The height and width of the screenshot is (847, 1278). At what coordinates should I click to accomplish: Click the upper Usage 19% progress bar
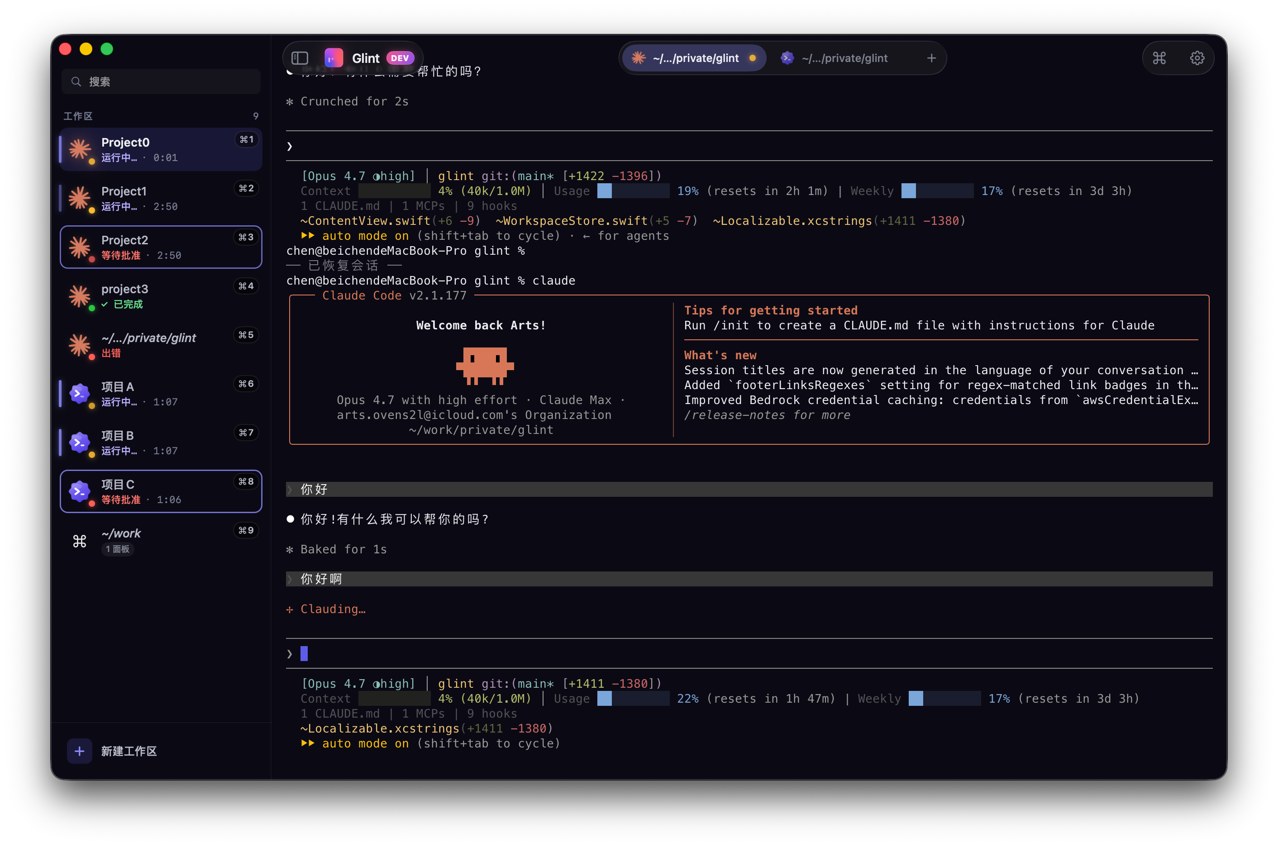pos(633,190)
